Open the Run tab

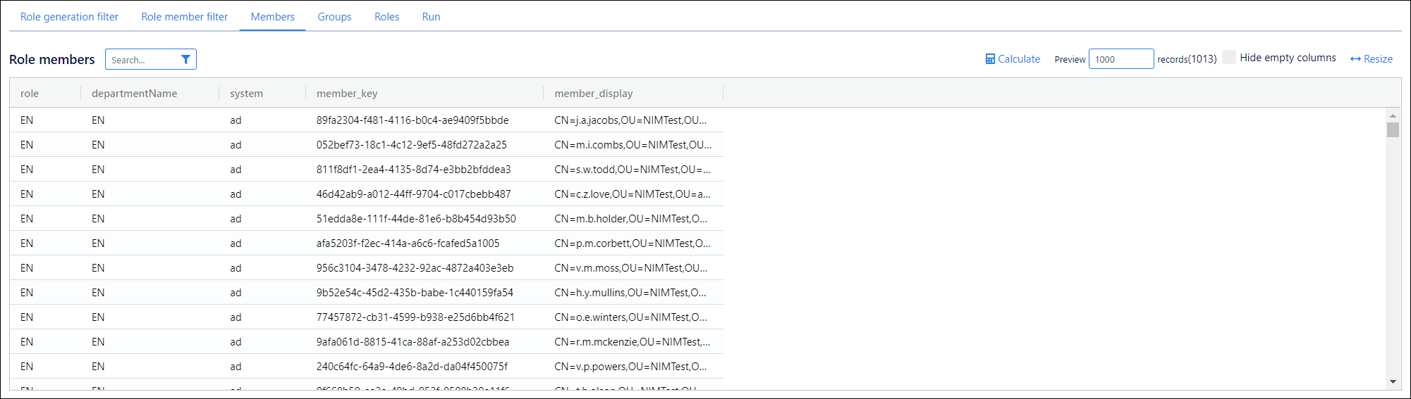[431, 17]
